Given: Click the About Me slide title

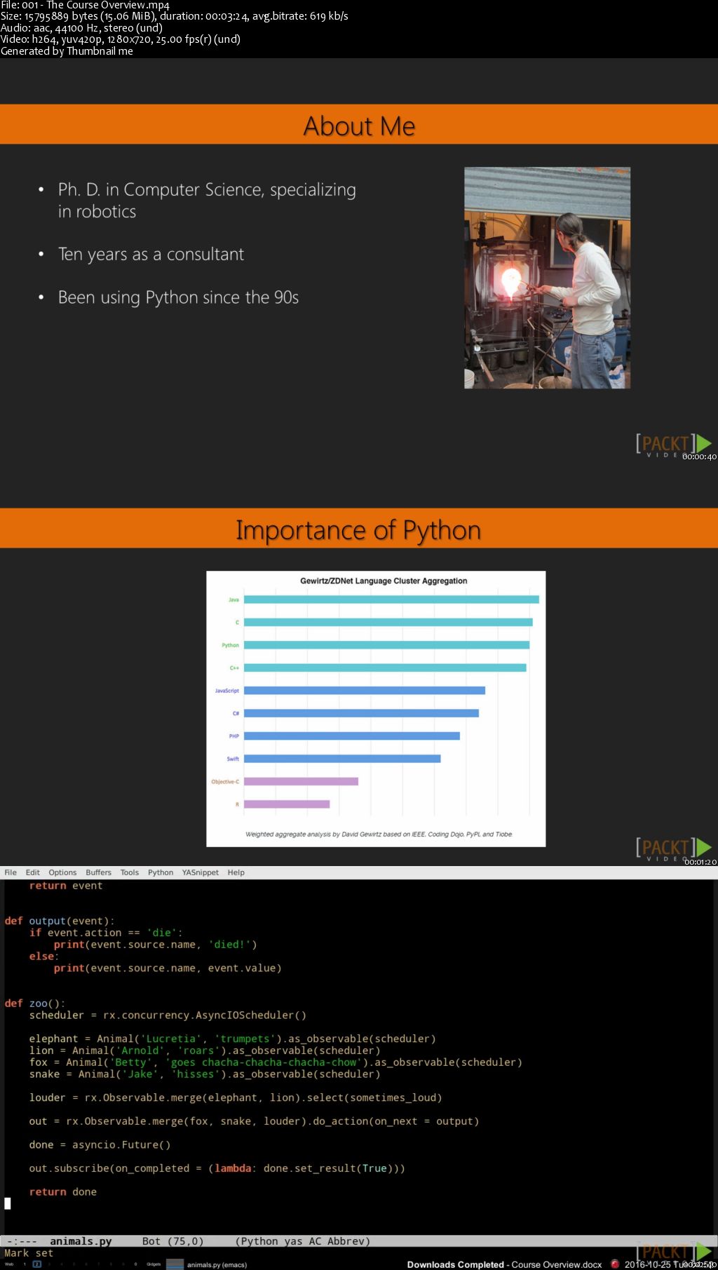Looking at the screenshot, I should click(x=359, y=126).
